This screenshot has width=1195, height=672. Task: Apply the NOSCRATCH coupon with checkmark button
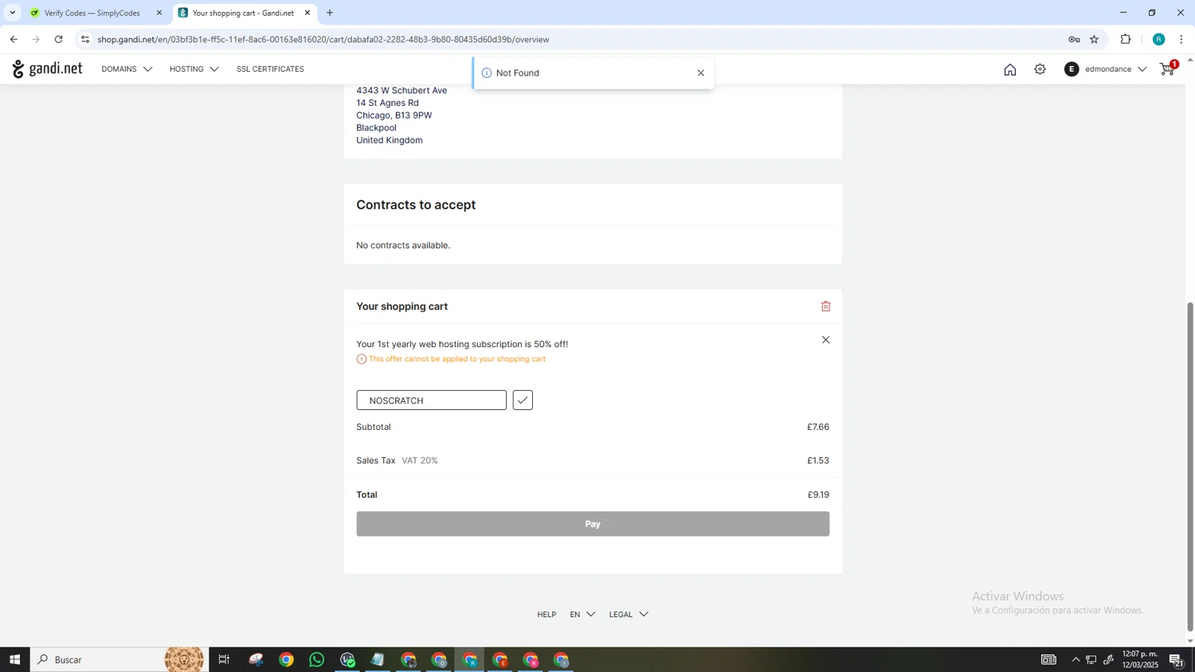pyautogui.click(x=523, y=400)
